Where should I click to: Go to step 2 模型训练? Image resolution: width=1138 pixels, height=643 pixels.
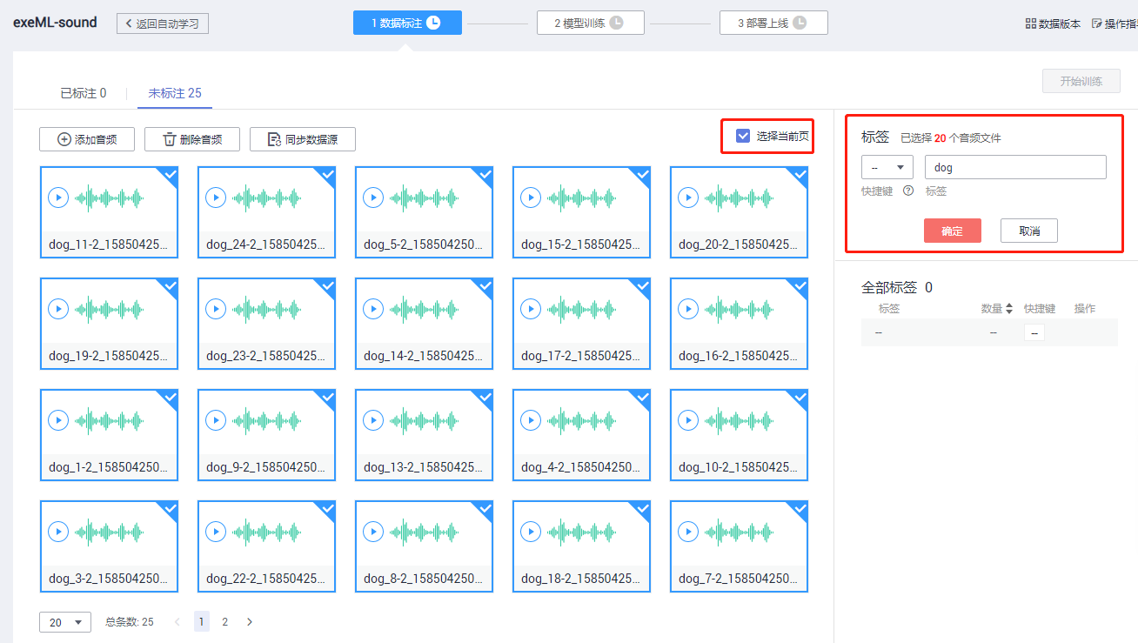point(591,23)
